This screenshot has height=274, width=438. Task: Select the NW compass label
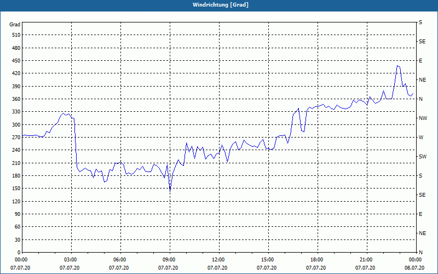423,118
